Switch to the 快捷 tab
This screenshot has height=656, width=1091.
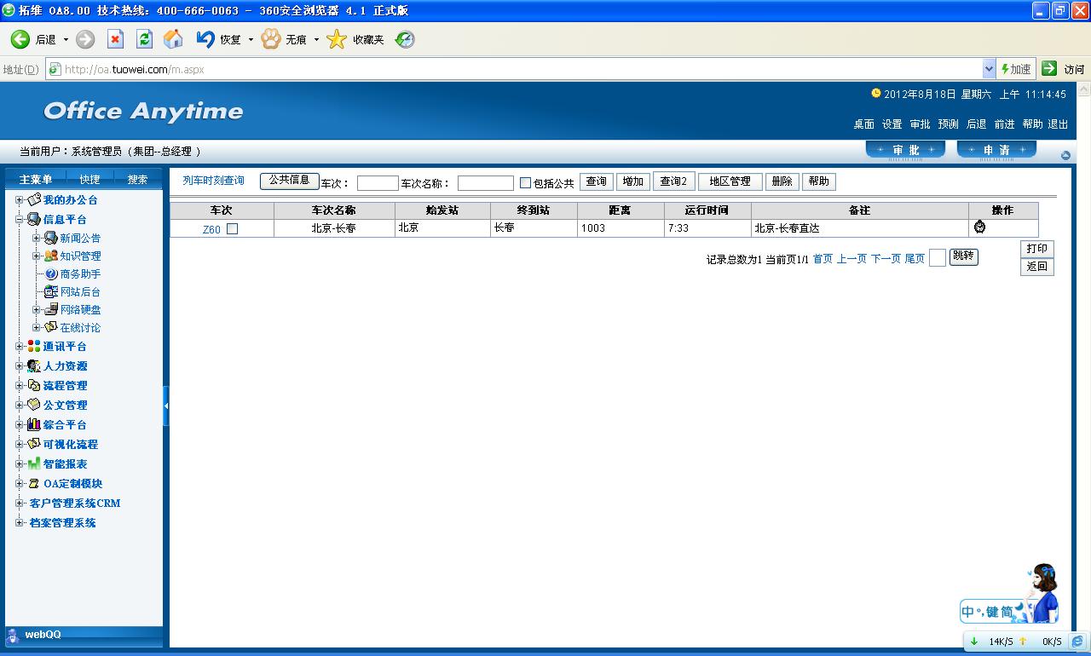pos(89,180)
